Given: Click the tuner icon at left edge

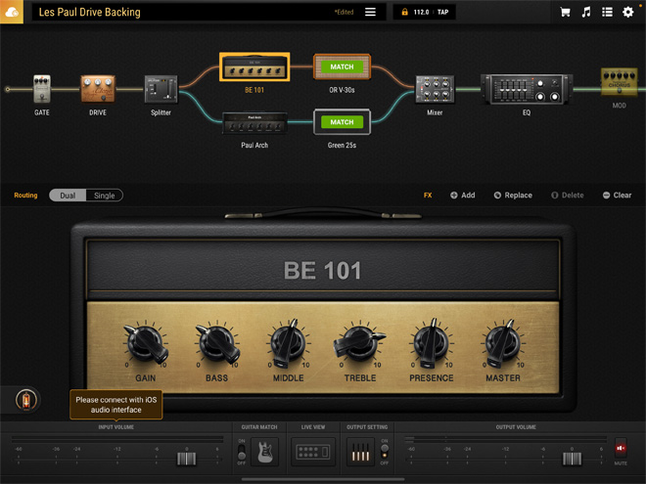Looking at the screenshot, I should coord(26,399).
